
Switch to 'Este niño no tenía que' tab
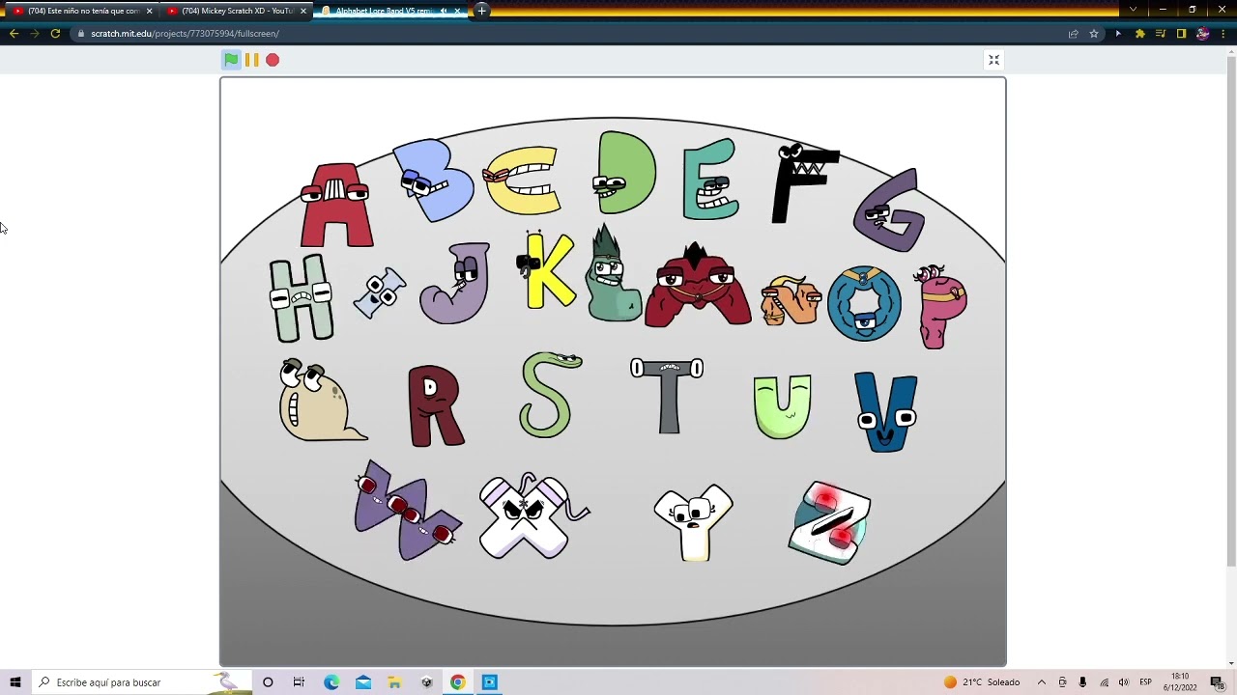pyautogui.click(x=82, y=11)
